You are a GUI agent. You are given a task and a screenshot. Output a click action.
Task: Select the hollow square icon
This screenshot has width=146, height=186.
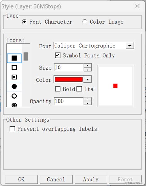[14, 68]
